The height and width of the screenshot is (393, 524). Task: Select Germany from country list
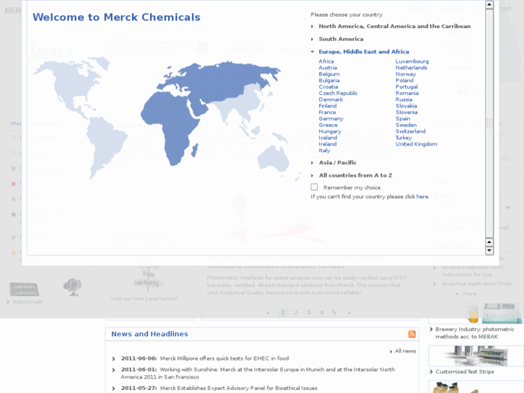pos(331,119)
